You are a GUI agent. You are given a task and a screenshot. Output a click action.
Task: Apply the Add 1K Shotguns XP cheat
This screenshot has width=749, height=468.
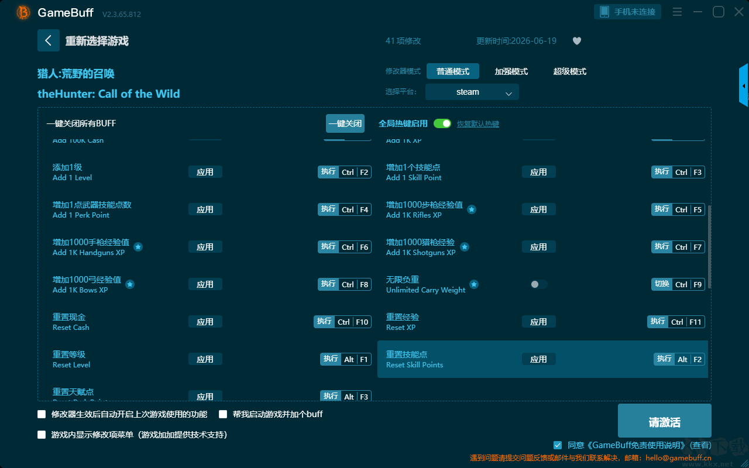(539, 247)
